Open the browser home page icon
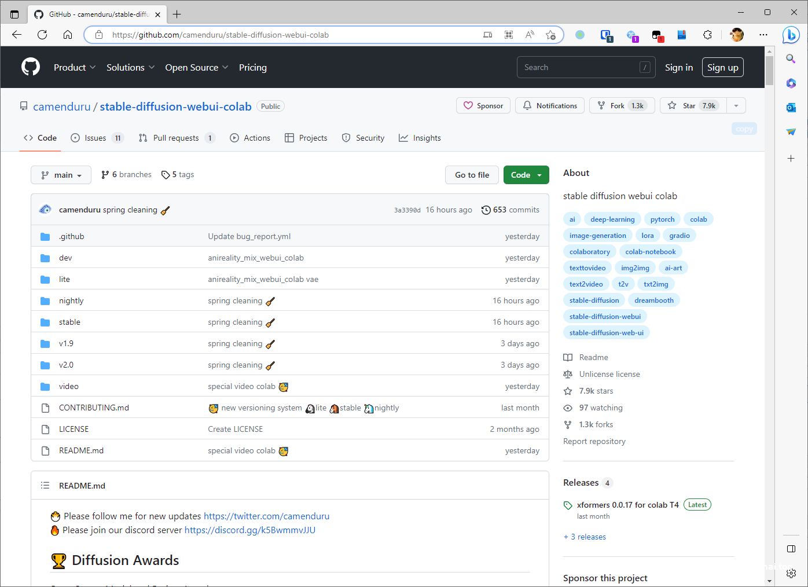The width and height of the screenshot is (808, 587). tap(68, 35)
